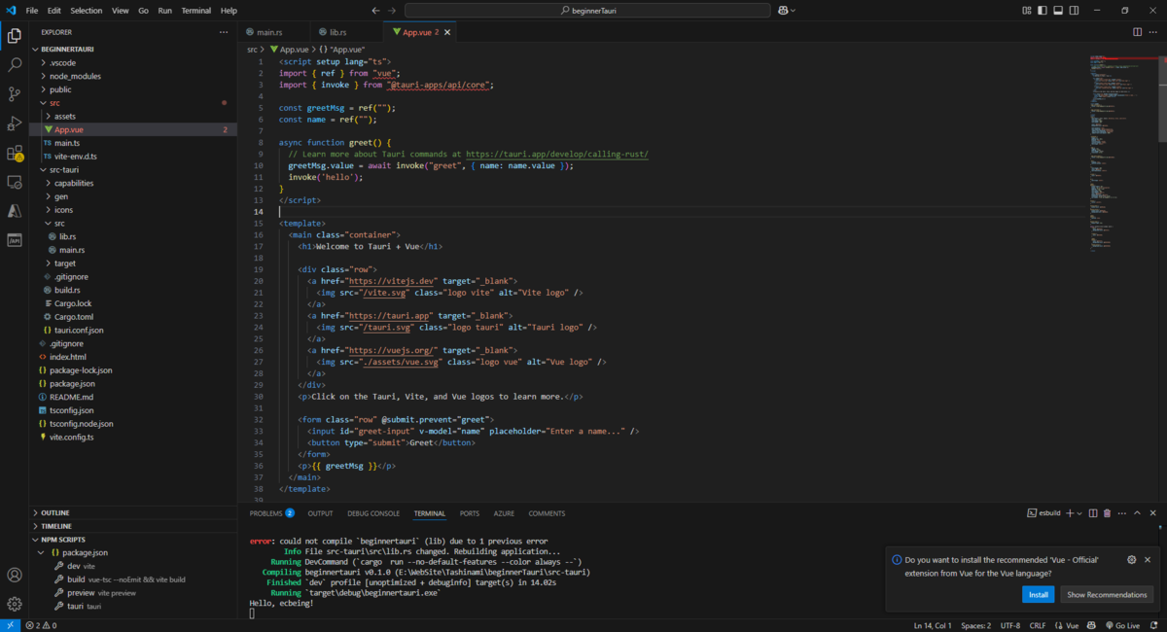Open the Explorer Views and More Actions ellipsis

click(x=223, y=32)
